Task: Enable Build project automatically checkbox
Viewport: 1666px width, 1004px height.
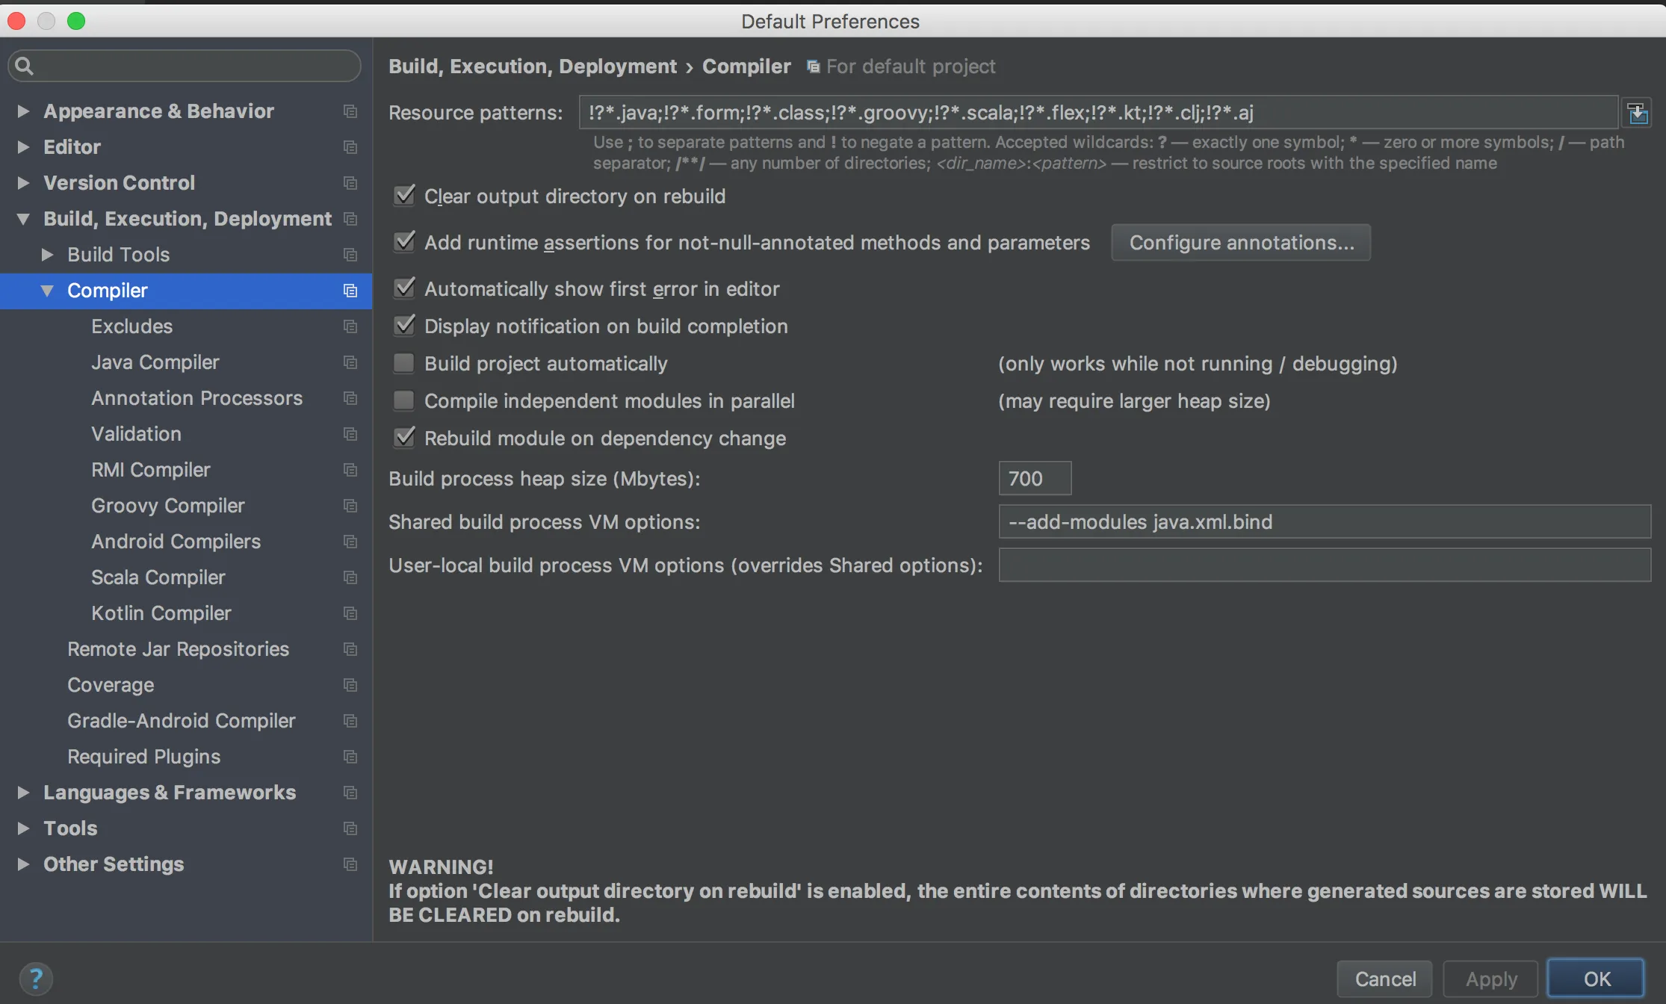Action: point(404,364)
